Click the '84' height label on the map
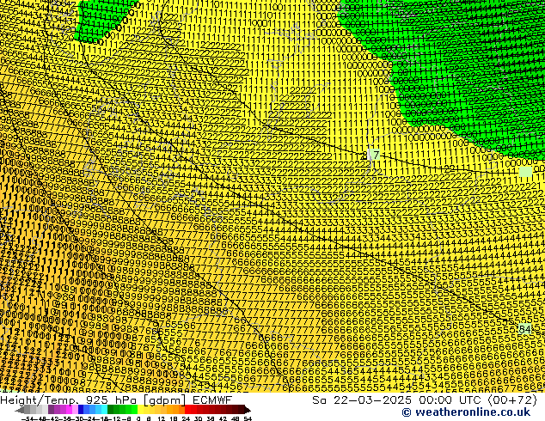Viewport: 545px width, 421px height. point(525,329)
